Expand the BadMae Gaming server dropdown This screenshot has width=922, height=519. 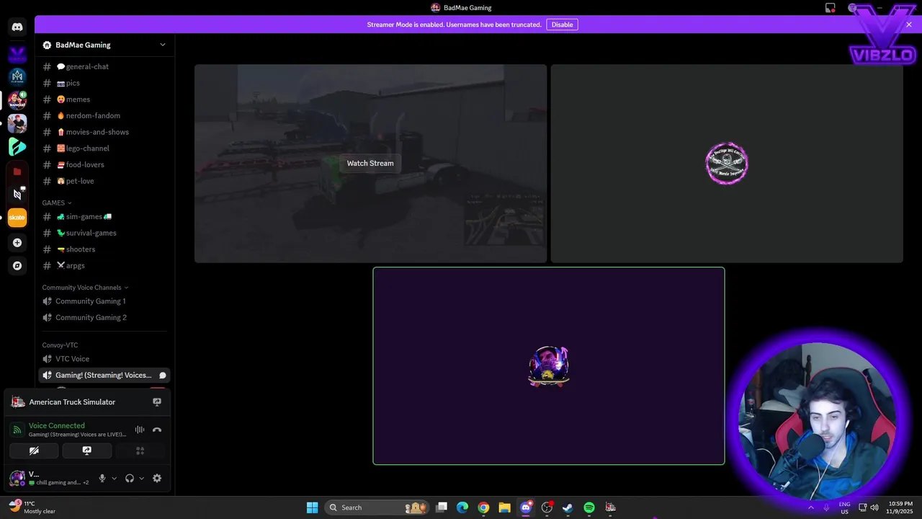163,45
